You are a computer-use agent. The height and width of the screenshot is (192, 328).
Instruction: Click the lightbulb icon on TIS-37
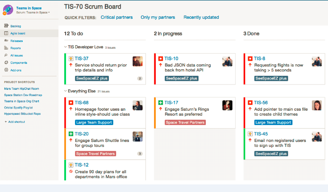coord(71,58)
